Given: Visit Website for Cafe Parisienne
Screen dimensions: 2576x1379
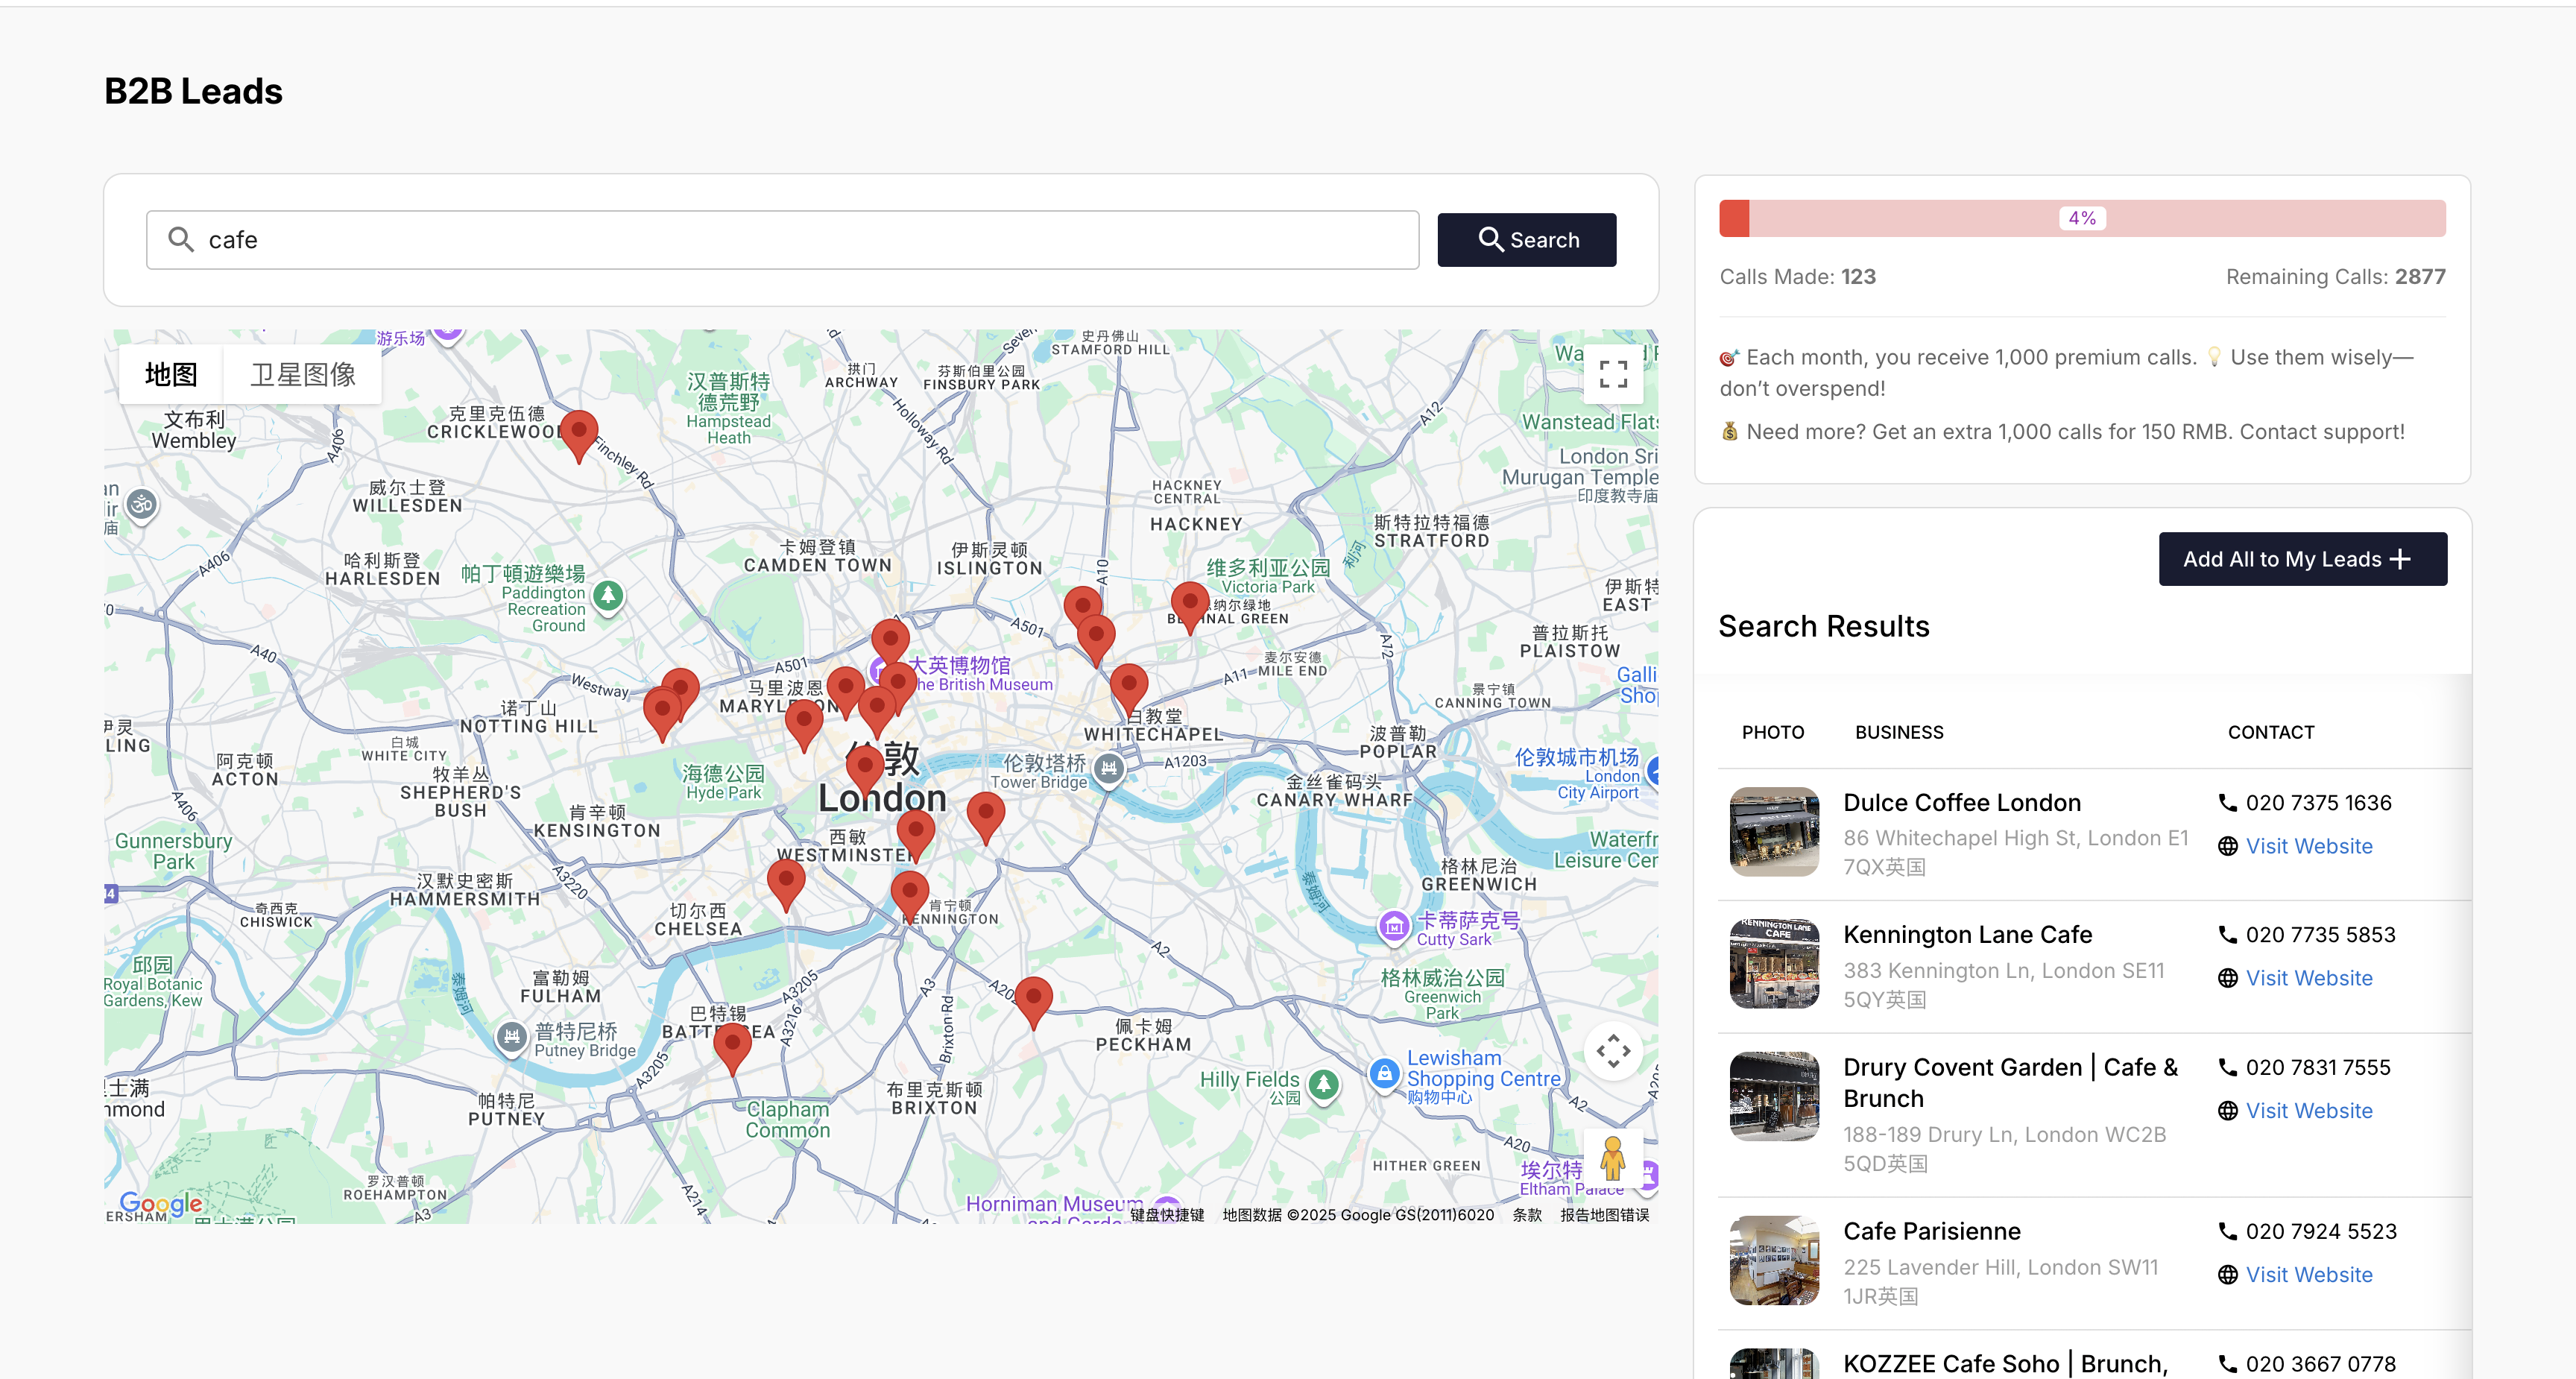Looking at the screenshot, I should click(2308, 1275).
